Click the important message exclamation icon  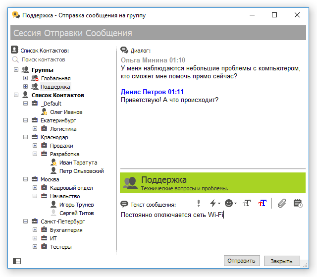[199, 203]
